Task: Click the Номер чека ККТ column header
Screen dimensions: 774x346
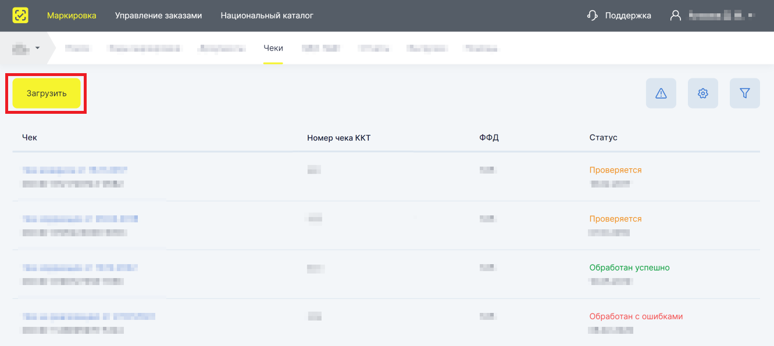Action: pyautogui.click(x=339, y=138)
